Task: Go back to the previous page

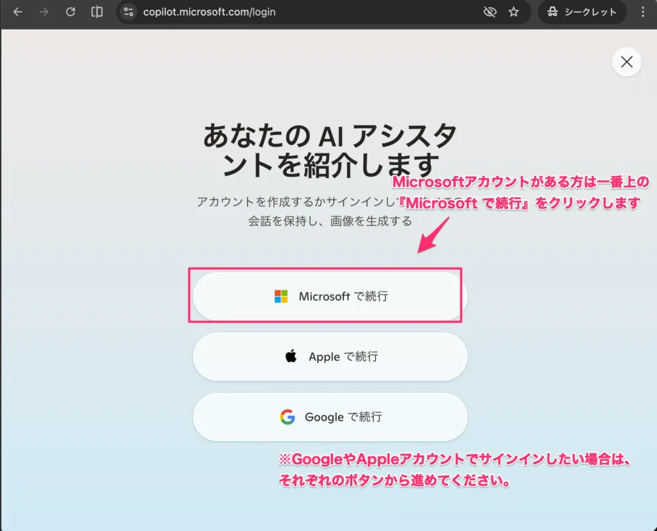Action: point(17,12)
